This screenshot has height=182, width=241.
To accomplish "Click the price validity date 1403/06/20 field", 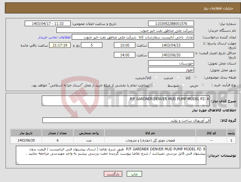I will point(171,55).
